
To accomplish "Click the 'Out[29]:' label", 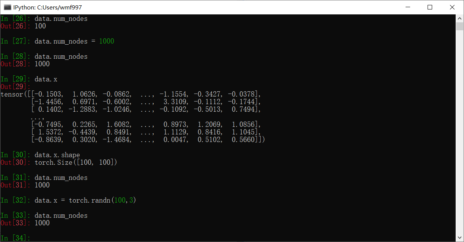I will click(x=16, y=87).
